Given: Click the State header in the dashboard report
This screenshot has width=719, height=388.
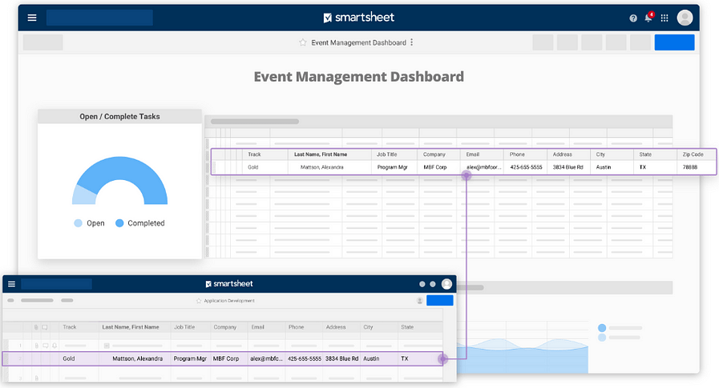Looking at the screenshot, I should pos(645,154).
